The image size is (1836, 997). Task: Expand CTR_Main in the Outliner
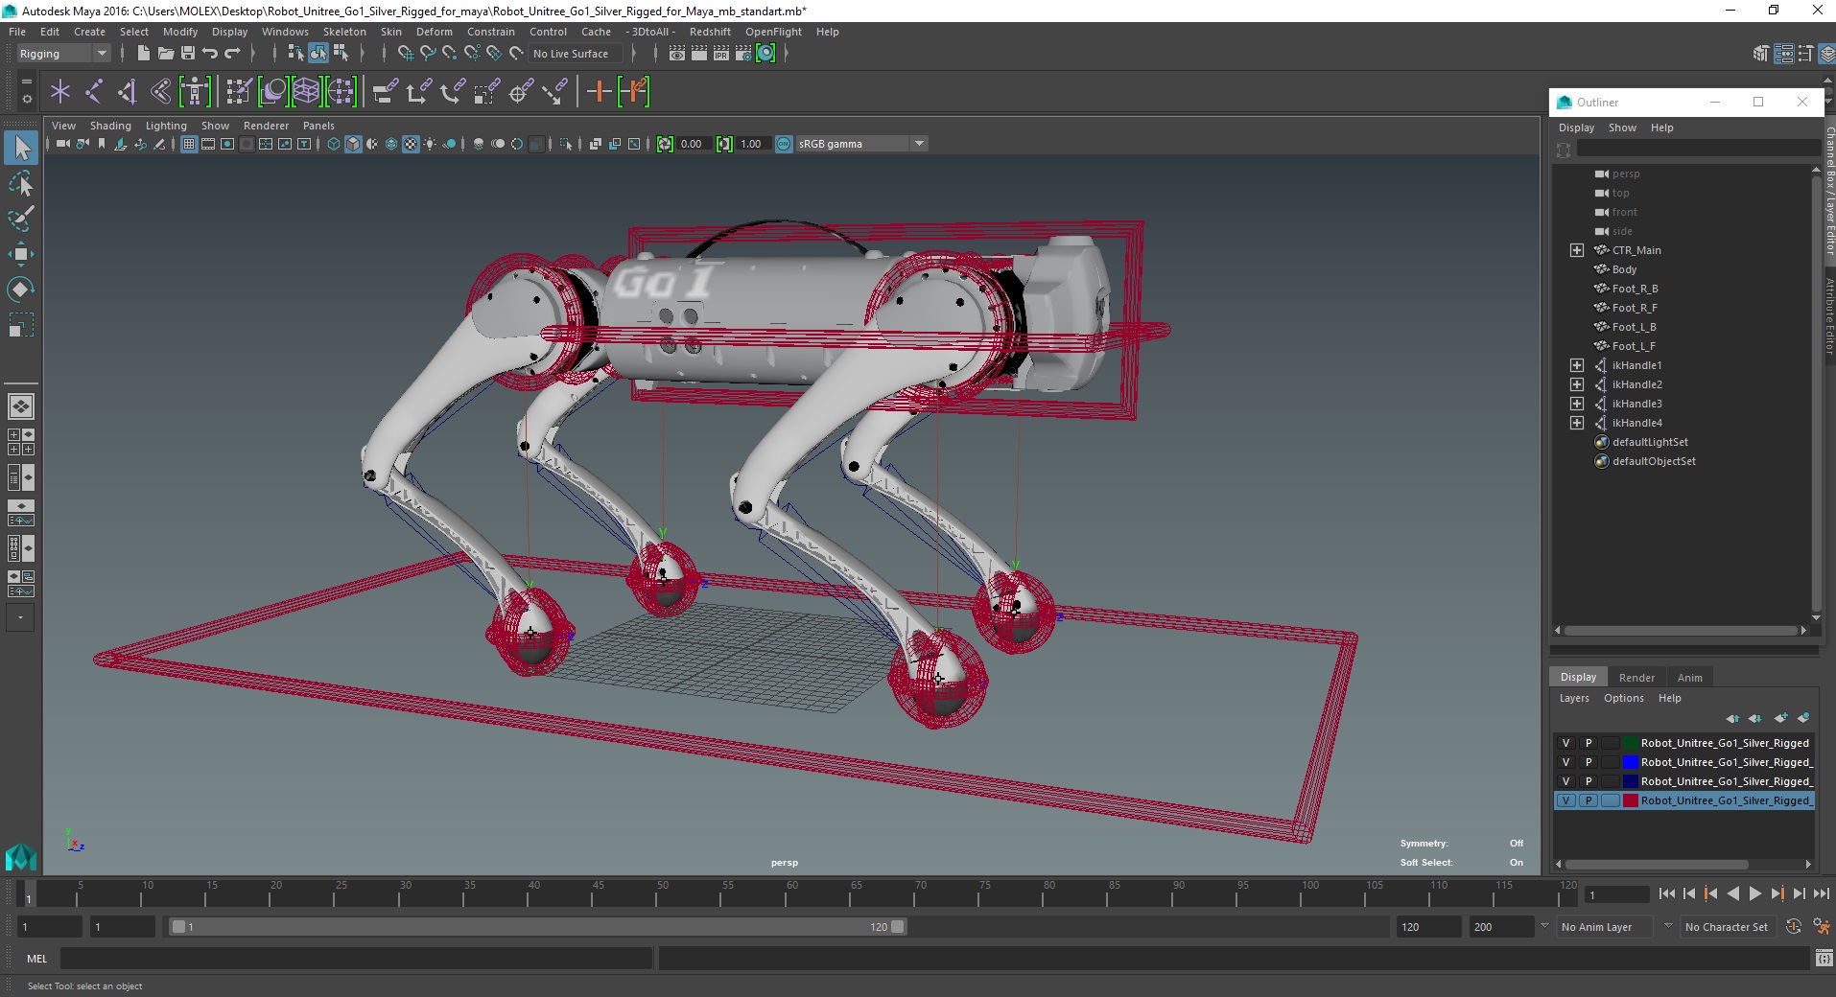[1577, 250]
